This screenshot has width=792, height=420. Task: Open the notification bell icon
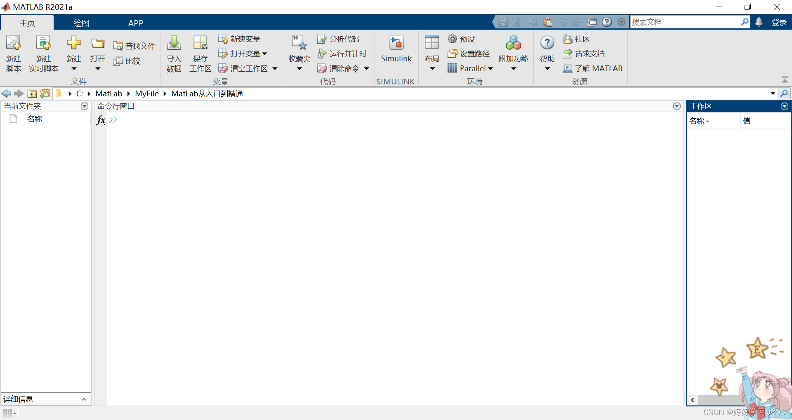759,22
